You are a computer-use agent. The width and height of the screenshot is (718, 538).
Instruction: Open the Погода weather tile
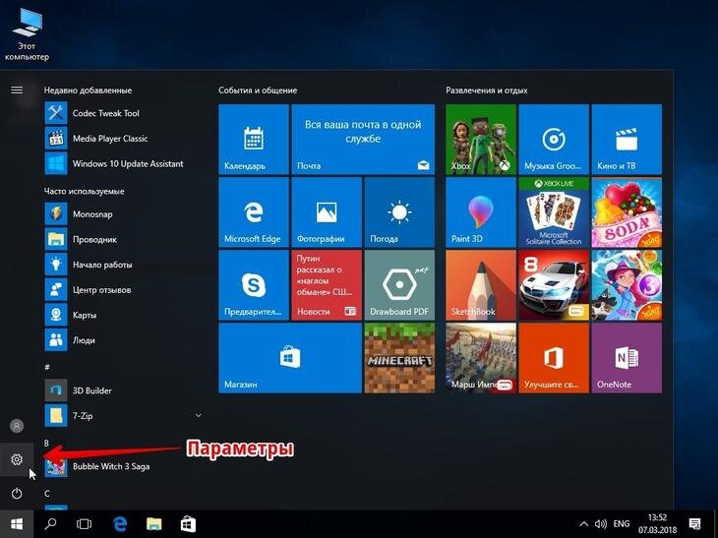(x=399, y=212)
